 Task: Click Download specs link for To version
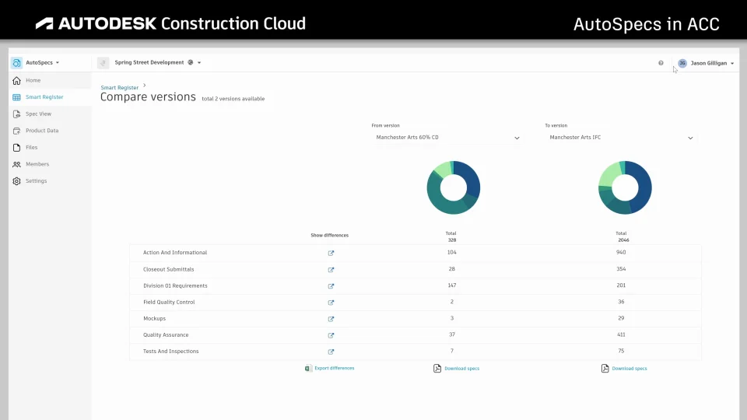pyautogui.click(x=630, y=369)
